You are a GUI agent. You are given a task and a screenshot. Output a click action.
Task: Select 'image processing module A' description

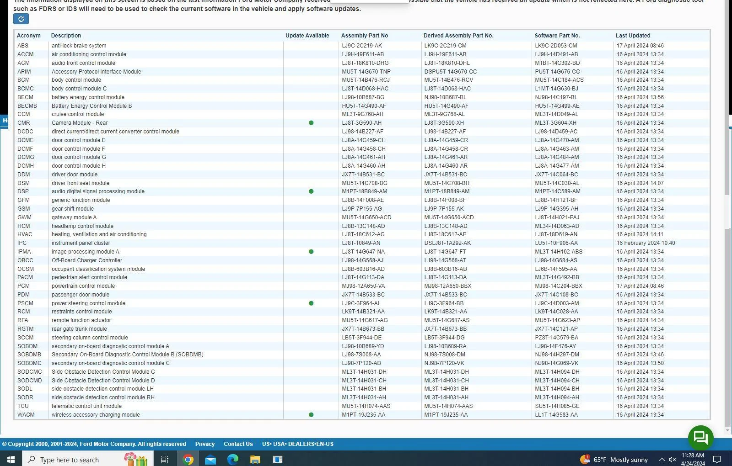click(85, 252)
